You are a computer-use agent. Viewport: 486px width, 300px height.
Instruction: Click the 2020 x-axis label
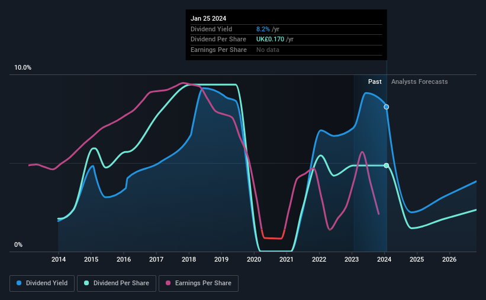pyautogui.click(x=254, y=259)
